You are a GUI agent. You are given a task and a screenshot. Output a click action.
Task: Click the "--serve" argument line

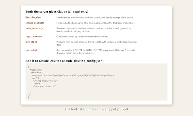pos(37,83)
